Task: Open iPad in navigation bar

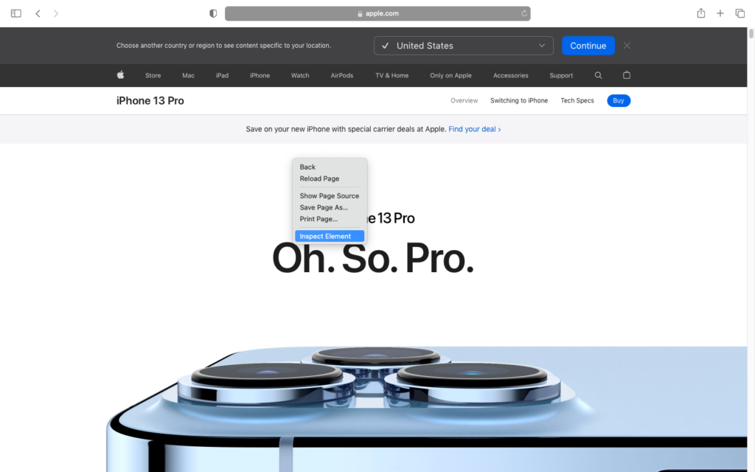Action: (x=222, y=75)
